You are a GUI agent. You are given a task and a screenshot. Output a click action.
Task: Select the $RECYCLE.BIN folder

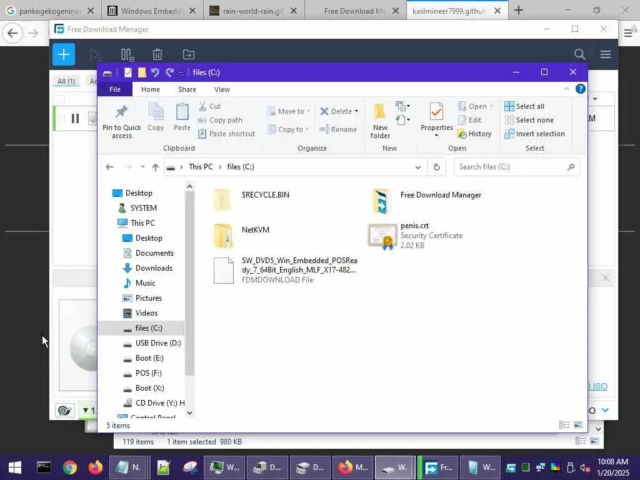pos(251,199)
